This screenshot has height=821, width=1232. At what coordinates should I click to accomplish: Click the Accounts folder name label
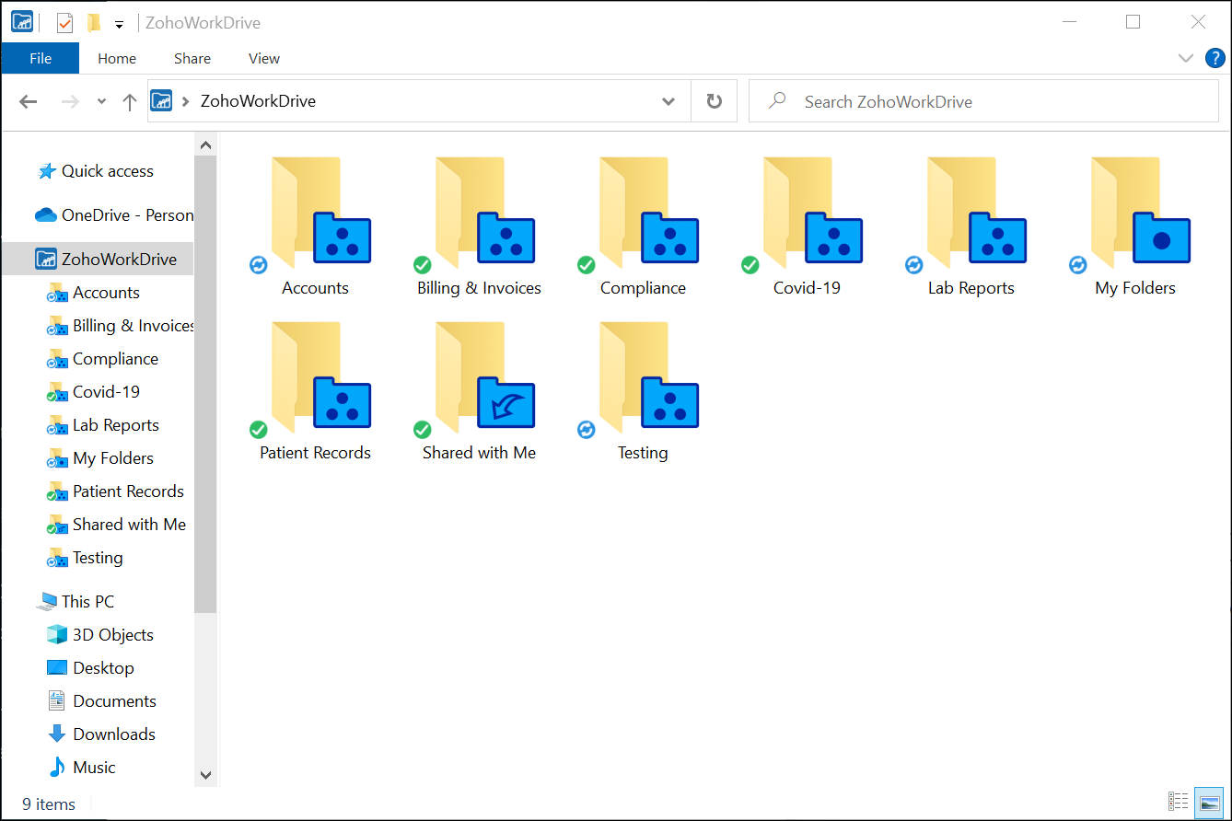(x=316, y=288)
